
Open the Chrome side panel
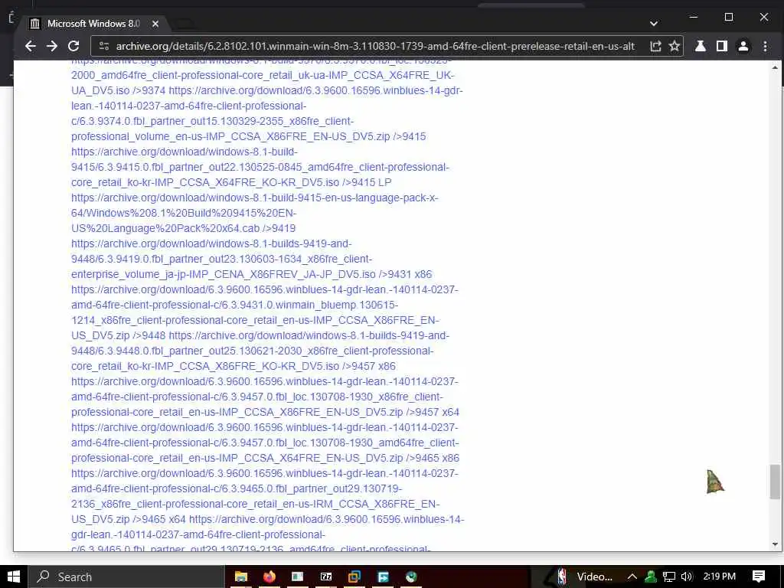click(721, 47)
